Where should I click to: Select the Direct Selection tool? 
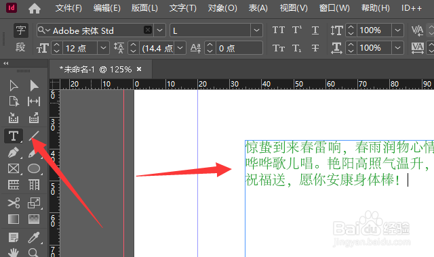(34, 86)
